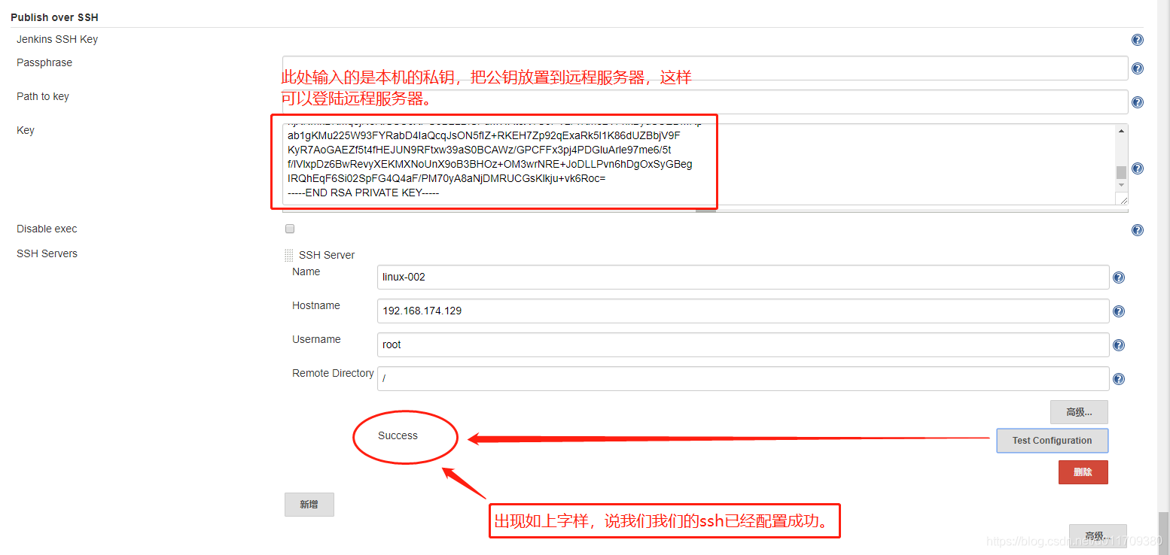Open help icon beside Key textarea
1170x555 pixels.
[1137, 168]
